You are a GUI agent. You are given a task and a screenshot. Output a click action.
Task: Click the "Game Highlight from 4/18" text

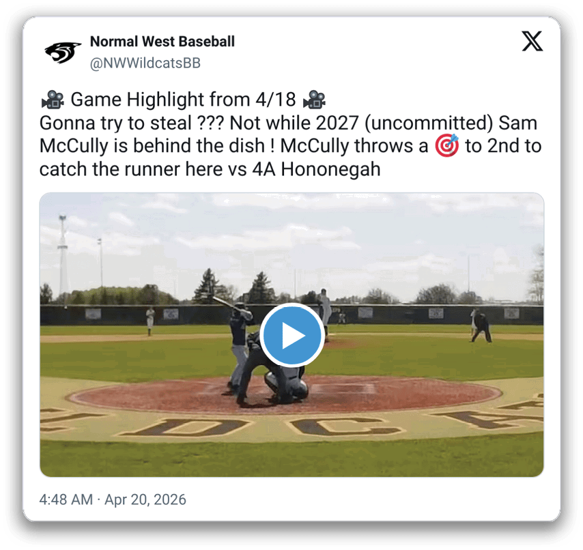tap(184, 100)
